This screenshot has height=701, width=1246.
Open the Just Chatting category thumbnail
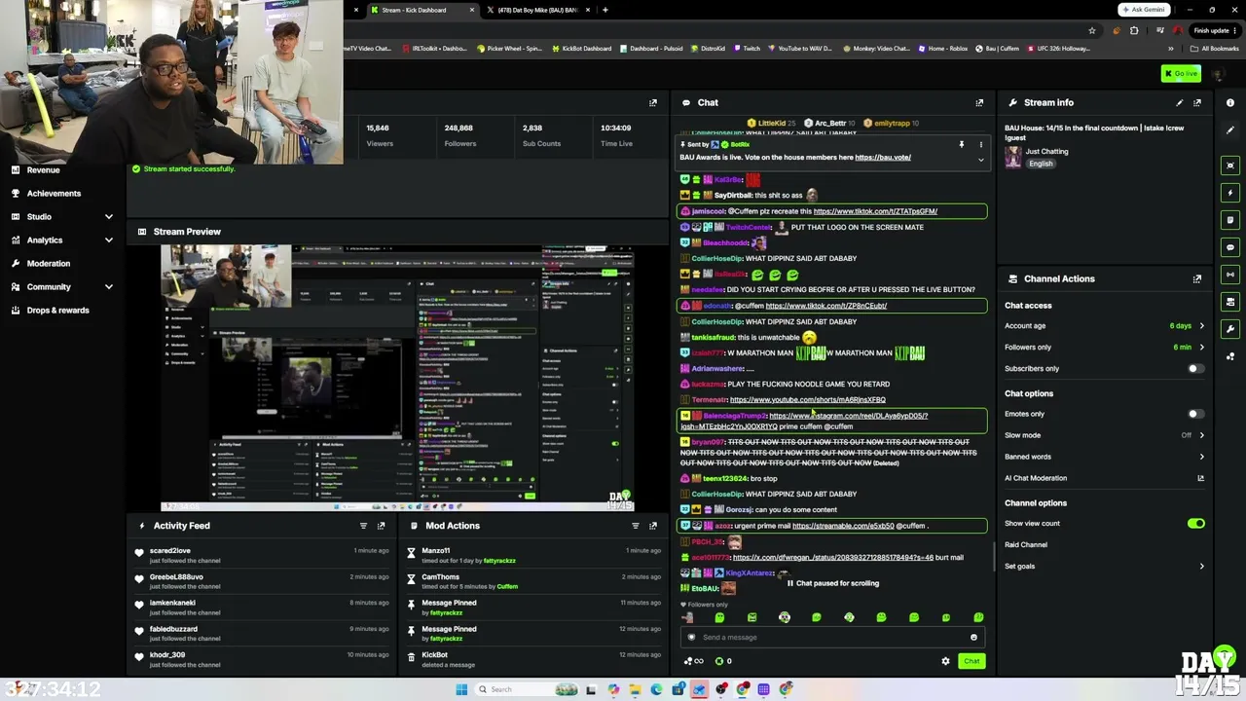(x=1013, y=157)
